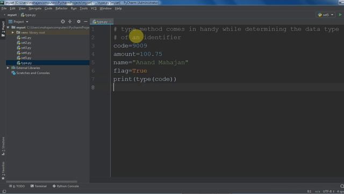The image size is (344, 194).
Task: Run the program with green play icon
Action: [340, 15]
